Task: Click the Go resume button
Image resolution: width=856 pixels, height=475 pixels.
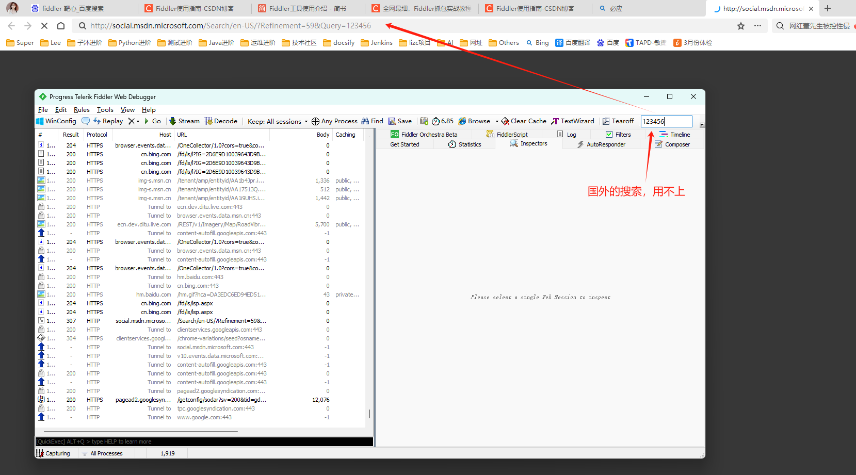Action: pyautogui.click(x=152, y=121)
